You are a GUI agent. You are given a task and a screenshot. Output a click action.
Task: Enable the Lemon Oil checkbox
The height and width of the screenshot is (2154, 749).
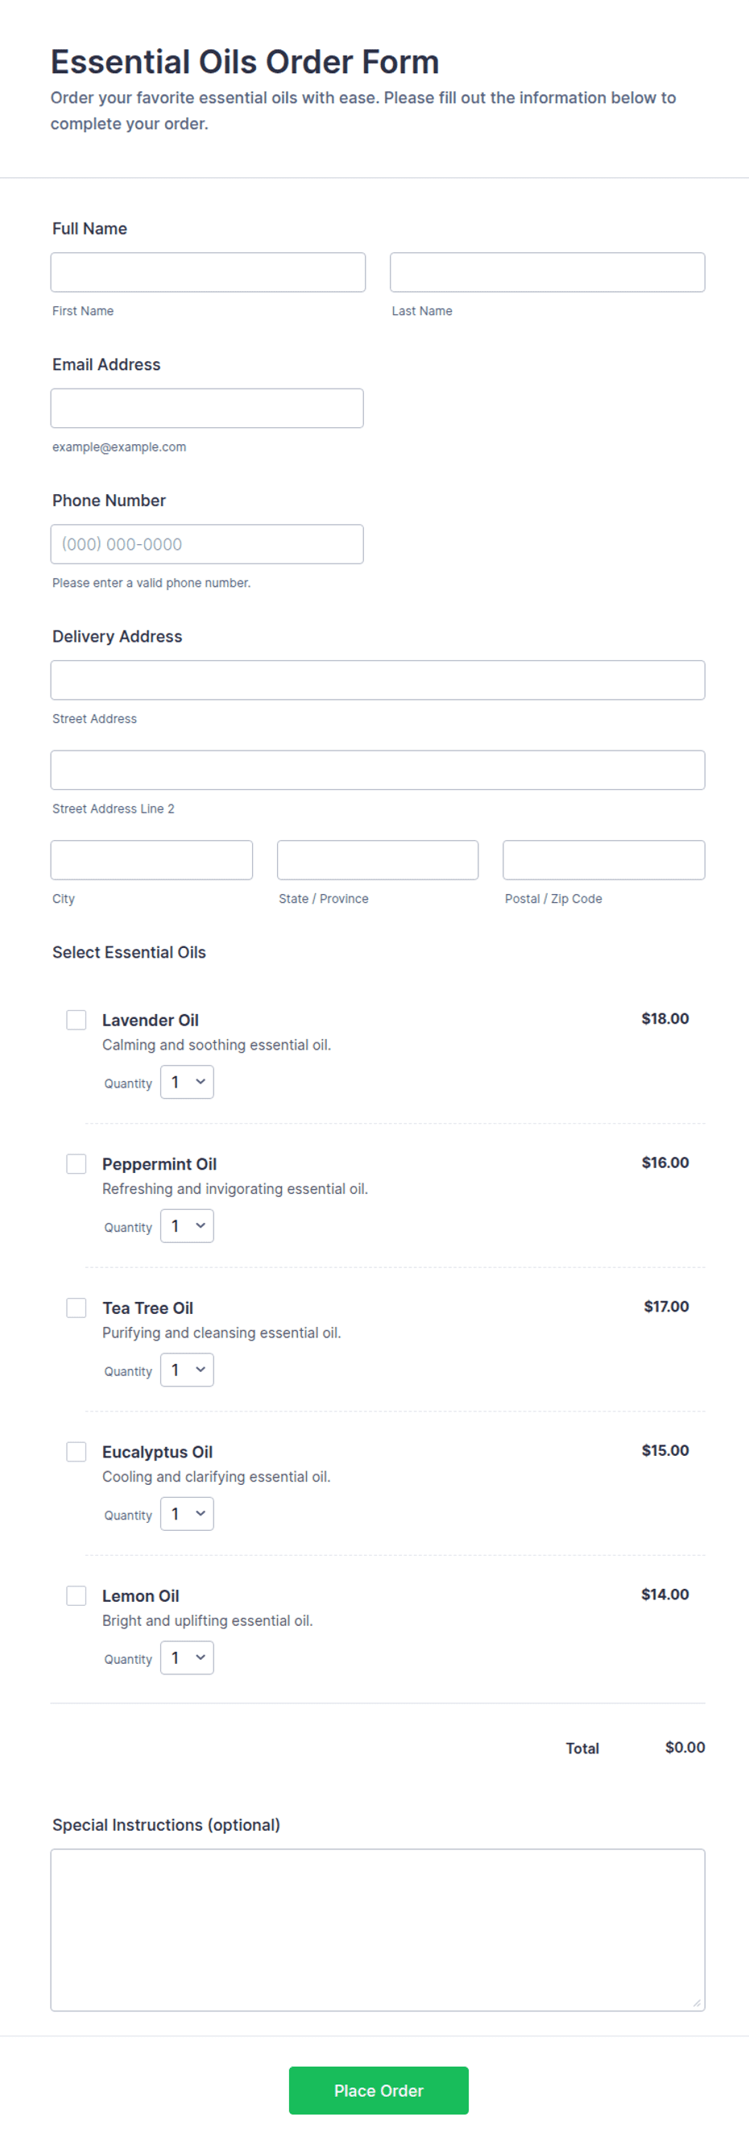pyautogui.click(x=76, y=1595)
